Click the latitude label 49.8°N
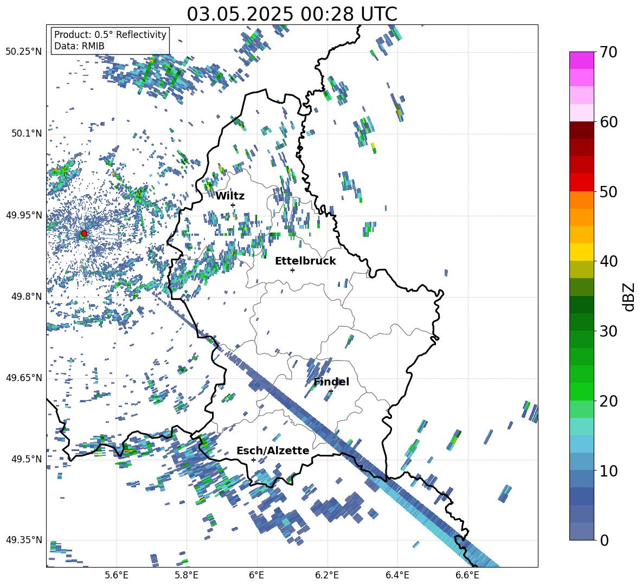The height and width of the screenshot is (586, 642). tap(26, 296)
